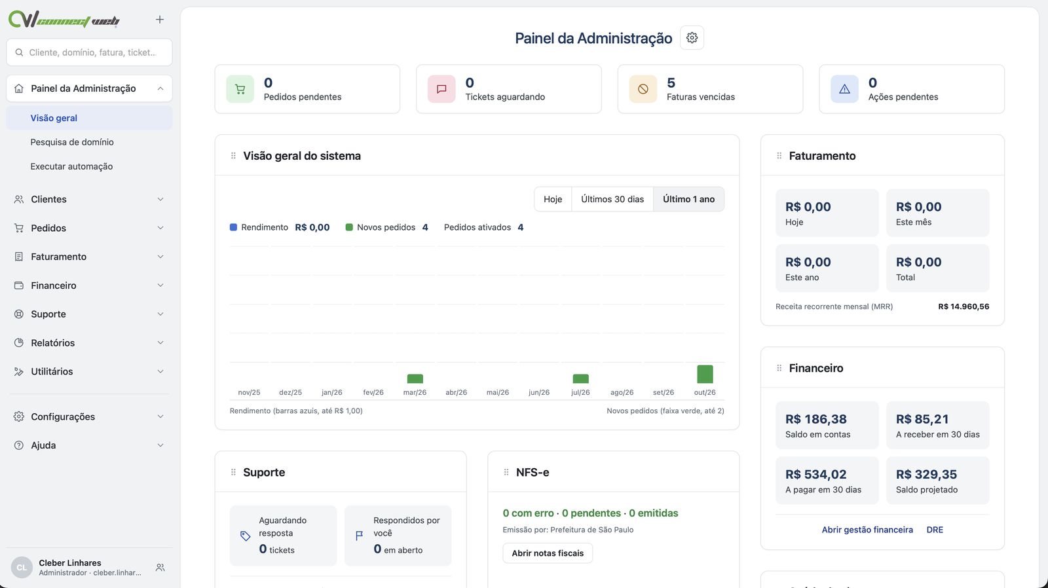Open Executar automação
Image resolution: width=1048 pixels, height=588 pixels.
click(89, 166)
